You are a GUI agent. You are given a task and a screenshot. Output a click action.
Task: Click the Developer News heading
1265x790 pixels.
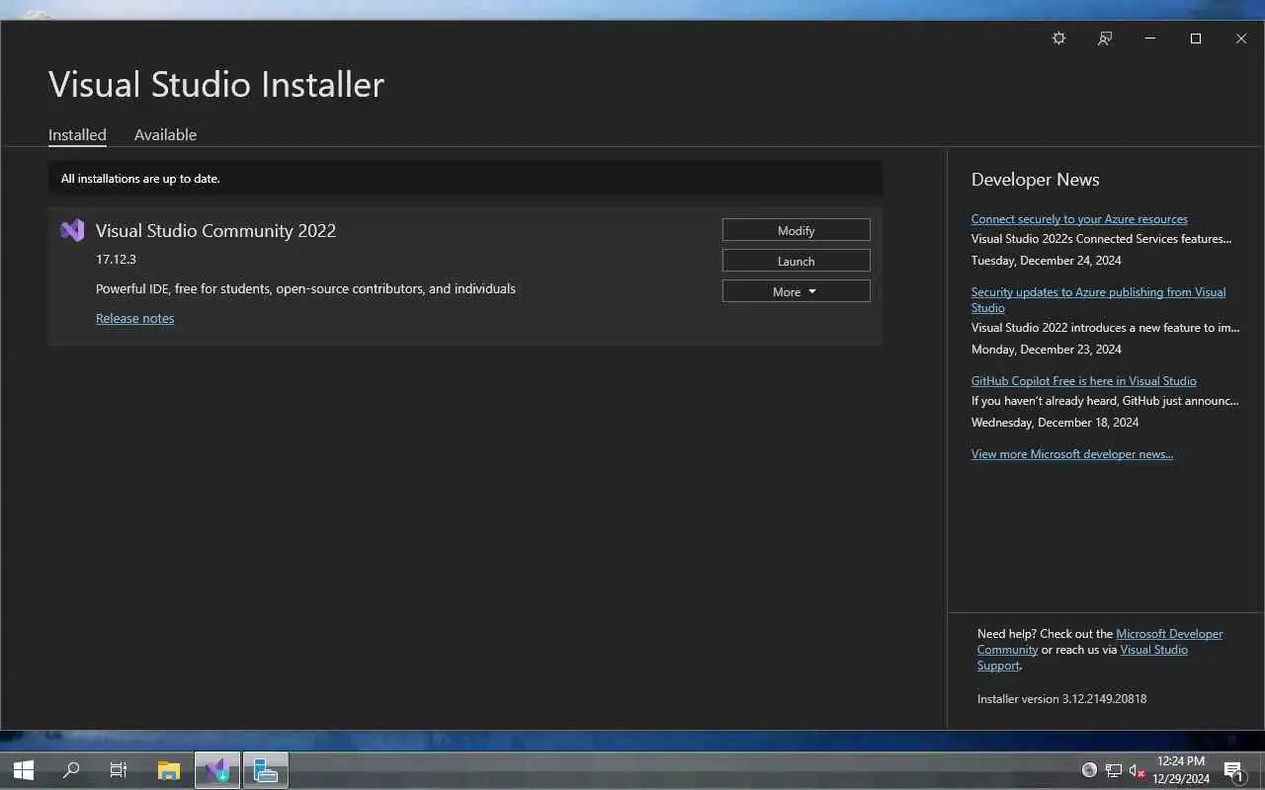1035,180
